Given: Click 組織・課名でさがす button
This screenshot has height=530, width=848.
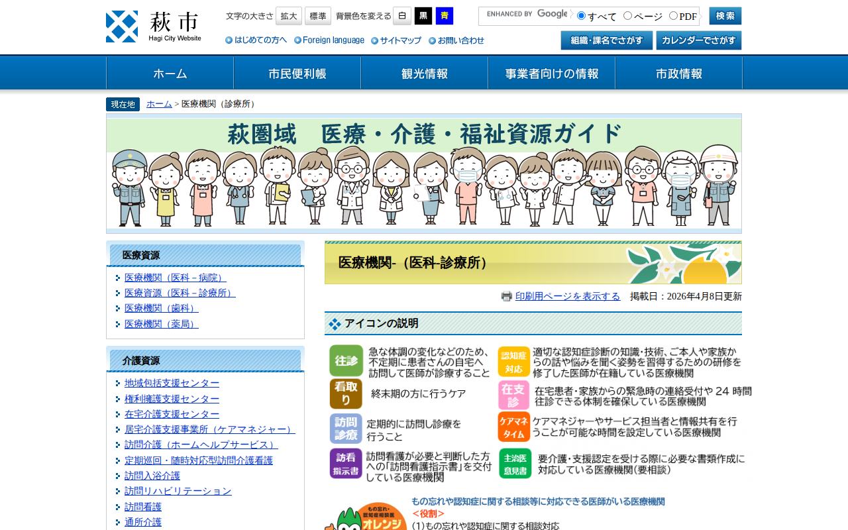Looking at the screenshot, I should pyautogui.click(x=607, y=40).
